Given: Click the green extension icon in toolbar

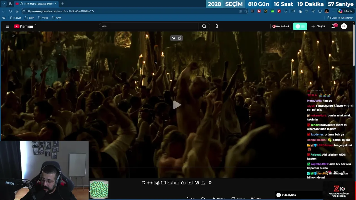Looking at the screenshot, I should tap(272, 11).
